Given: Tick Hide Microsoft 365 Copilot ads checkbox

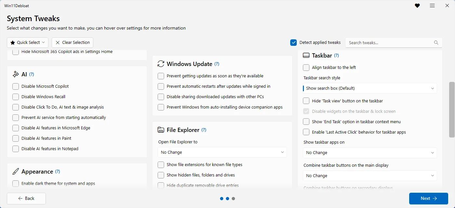Looking at the screenshot, I should click(16, 52).
